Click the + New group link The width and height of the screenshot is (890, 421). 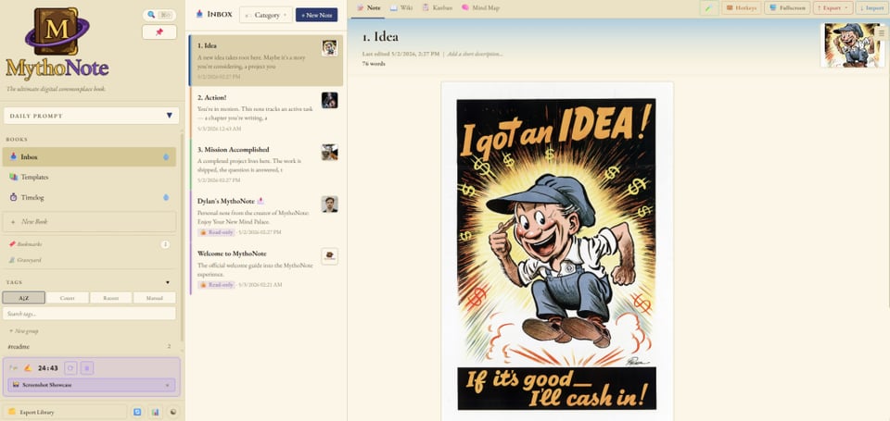point(23,330)
